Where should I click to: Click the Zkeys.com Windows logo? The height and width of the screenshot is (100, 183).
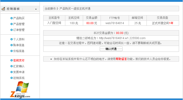tap(20, 90)
